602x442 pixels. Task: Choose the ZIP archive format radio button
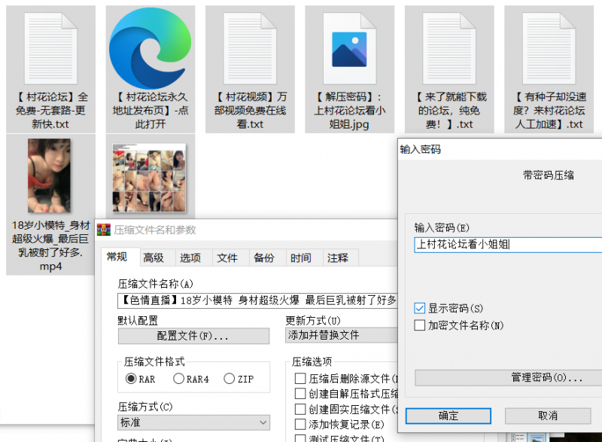pyautogui.click(x=230, y=379)
